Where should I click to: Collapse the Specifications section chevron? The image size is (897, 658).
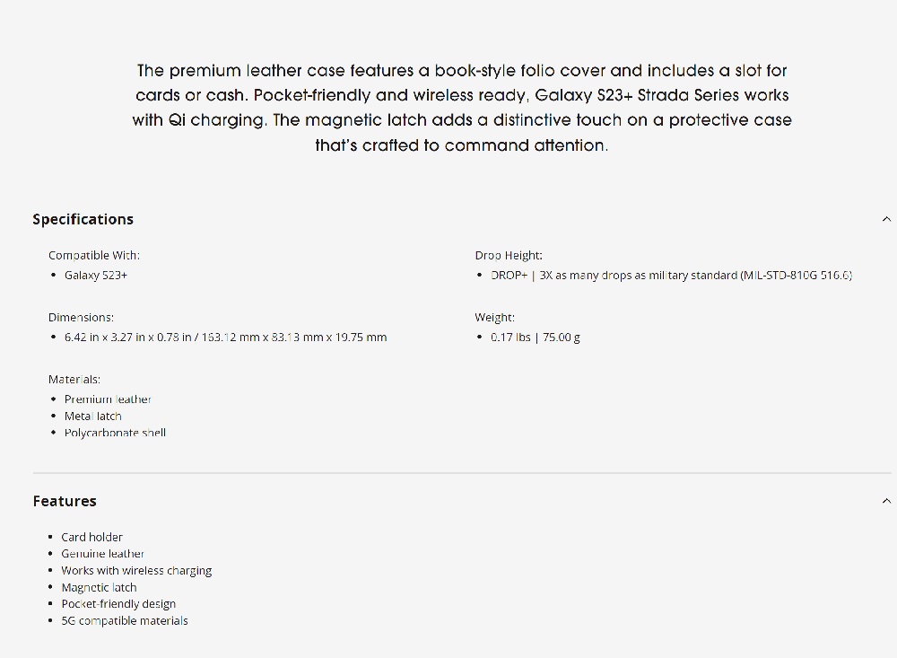click(886, 219)
